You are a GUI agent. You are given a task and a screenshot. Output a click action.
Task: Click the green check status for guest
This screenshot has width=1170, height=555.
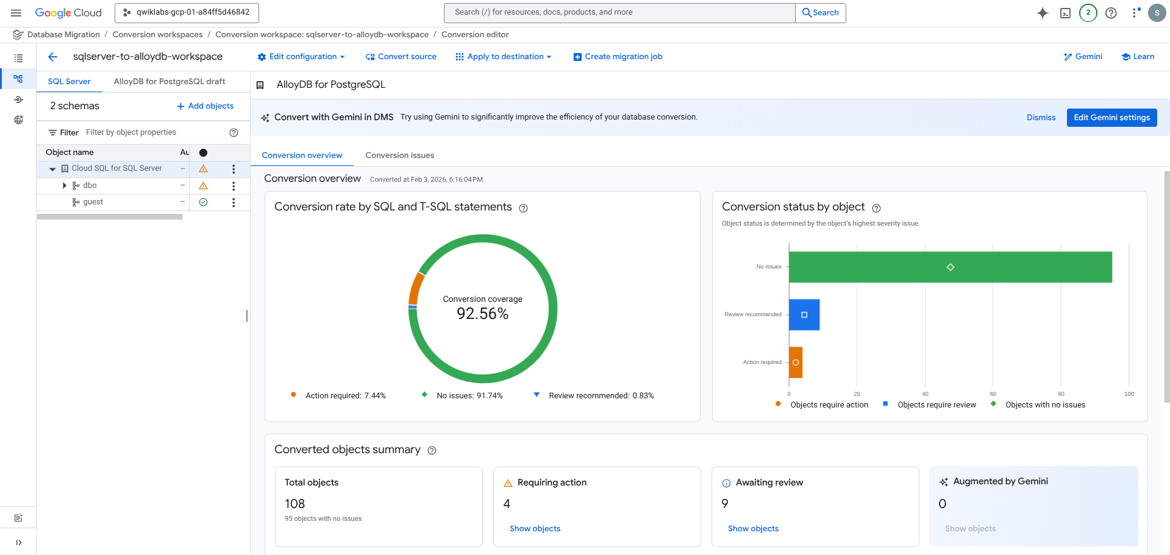pos(204,202)
